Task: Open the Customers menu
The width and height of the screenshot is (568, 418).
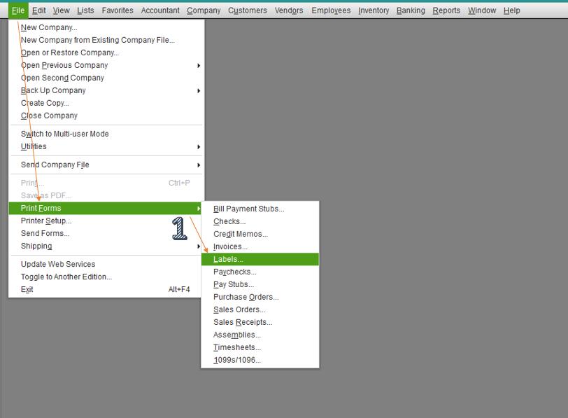Action: click(x=248, y=11)
